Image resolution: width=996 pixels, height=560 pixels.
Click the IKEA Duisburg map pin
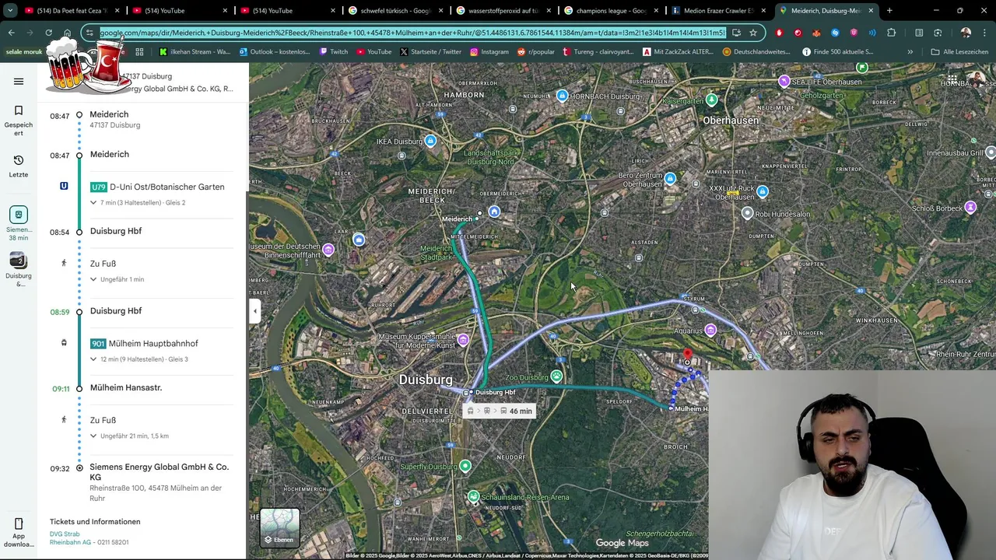coord(430,141)
